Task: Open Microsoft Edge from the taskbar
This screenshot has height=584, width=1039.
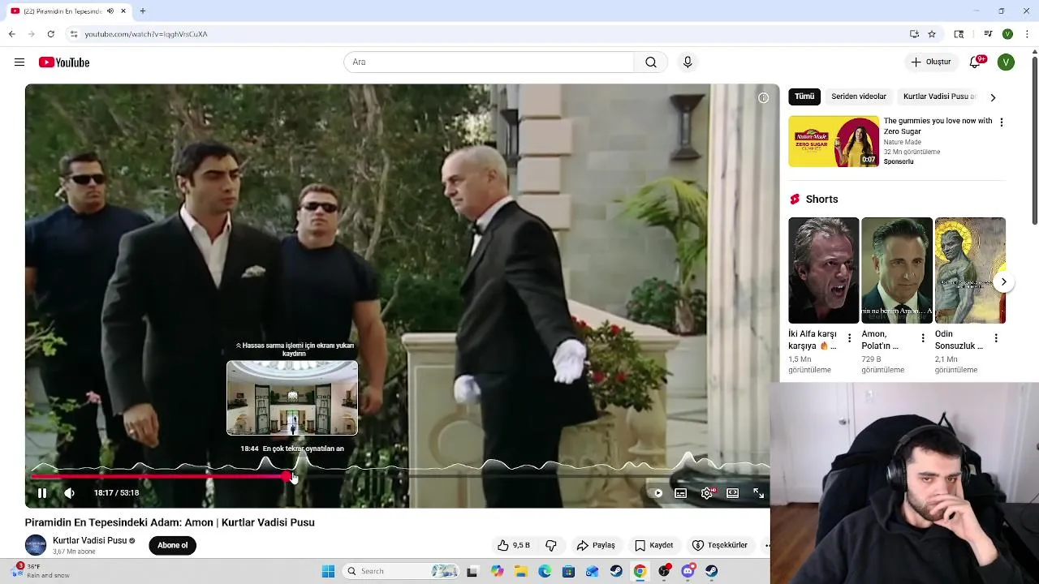Action: [545, 571]
